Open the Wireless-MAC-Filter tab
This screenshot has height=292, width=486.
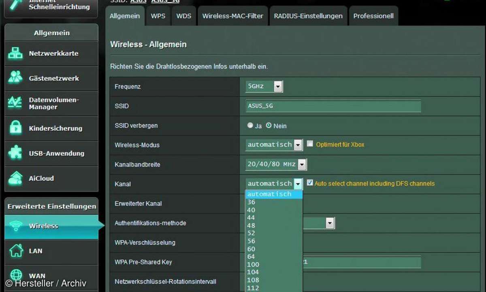[x=233, y=16]
